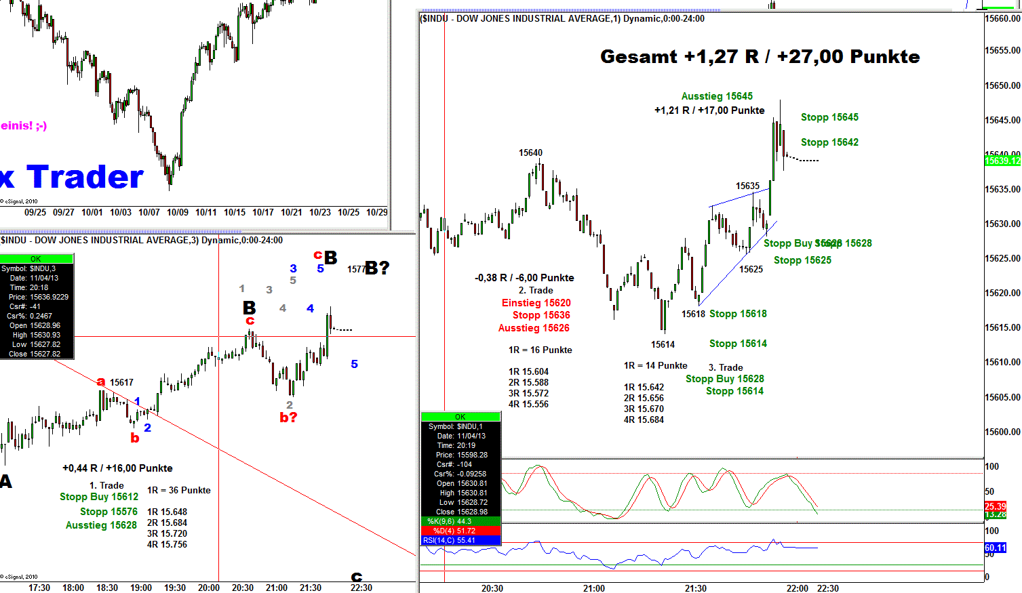This screenshot has height=593, width=1022.
Task: Select the green 'Ausstieg 15645' annotation
Action: pyautogui.click(x=717, y=96)
